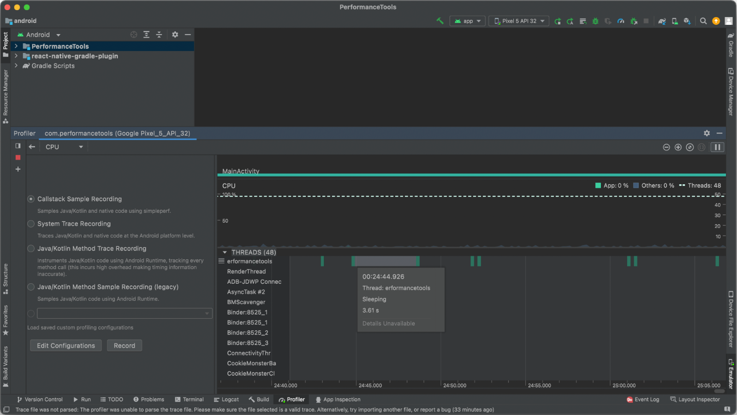Image resolution: width=737 pixels, height=415 pixels.
Task: Expand the PerformanceTools module node
Action: click(16, 46)
